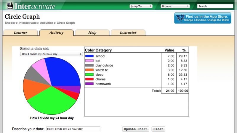The image size is (237, 133).
Task: Click the 'play outside' category label
Action: point(104,65)
